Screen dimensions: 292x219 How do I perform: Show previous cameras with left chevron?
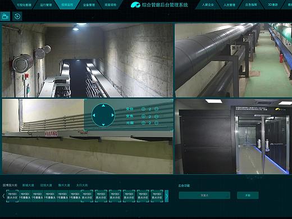(x=3, y=196)
